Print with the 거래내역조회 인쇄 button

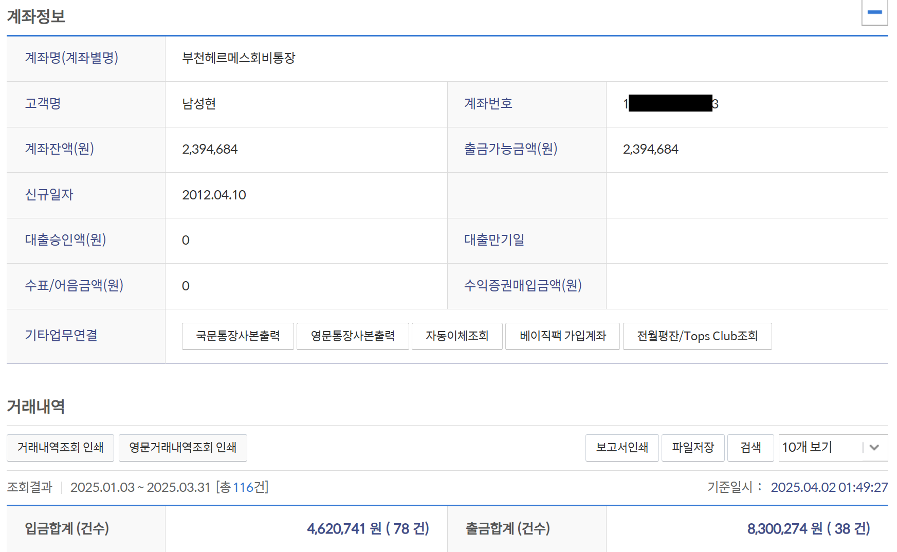coord(60,448)
